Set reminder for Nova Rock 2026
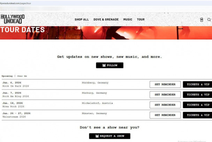 tap(165, 105)
